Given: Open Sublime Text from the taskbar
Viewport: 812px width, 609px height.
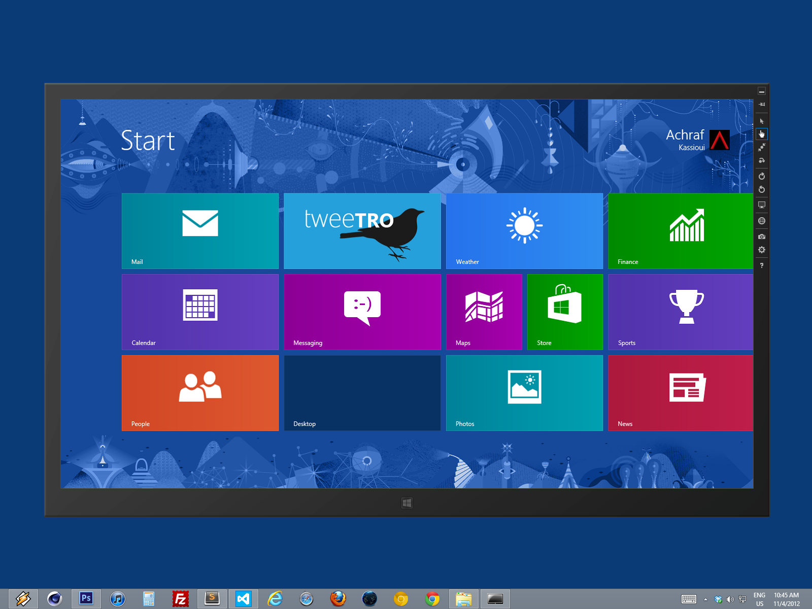Looking at the screenshot, I should click(212, 599).
